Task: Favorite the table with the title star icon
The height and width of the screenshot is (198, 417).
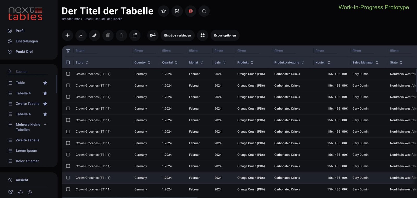Action: 164,11
